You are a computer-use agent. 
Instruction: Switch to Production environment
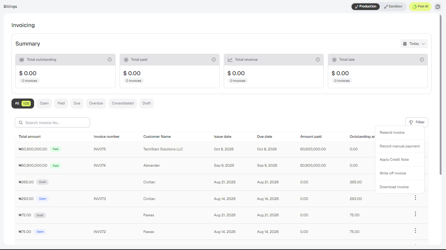coord(366,6)
